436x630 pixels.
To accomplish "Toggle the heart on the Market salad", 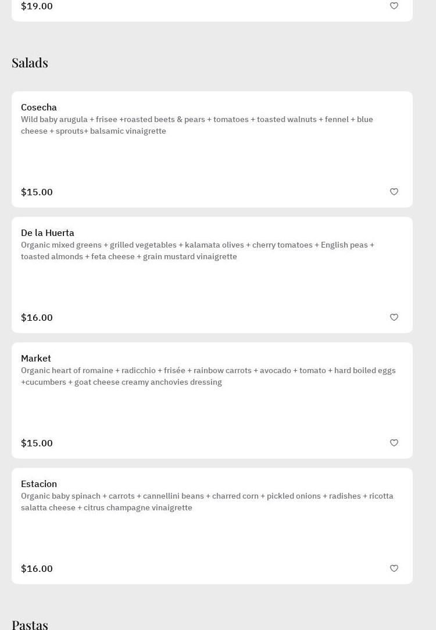I will pyautogui.click(x=394, y=443).
